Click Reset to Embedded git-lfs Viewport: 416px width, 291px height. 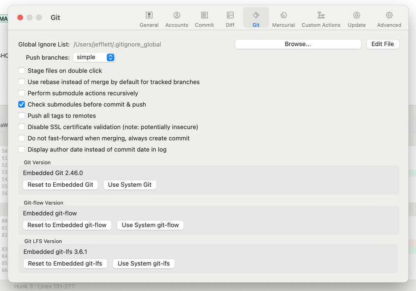point(65,263)
